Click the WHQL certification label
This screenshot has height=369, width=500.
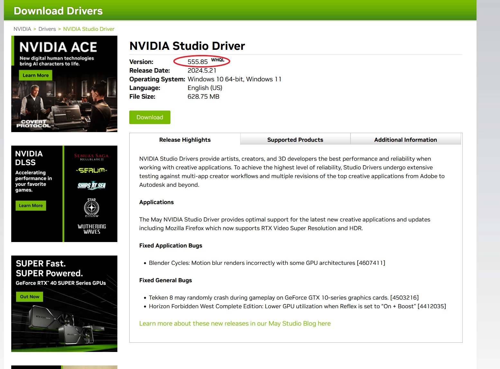[218, 60]
